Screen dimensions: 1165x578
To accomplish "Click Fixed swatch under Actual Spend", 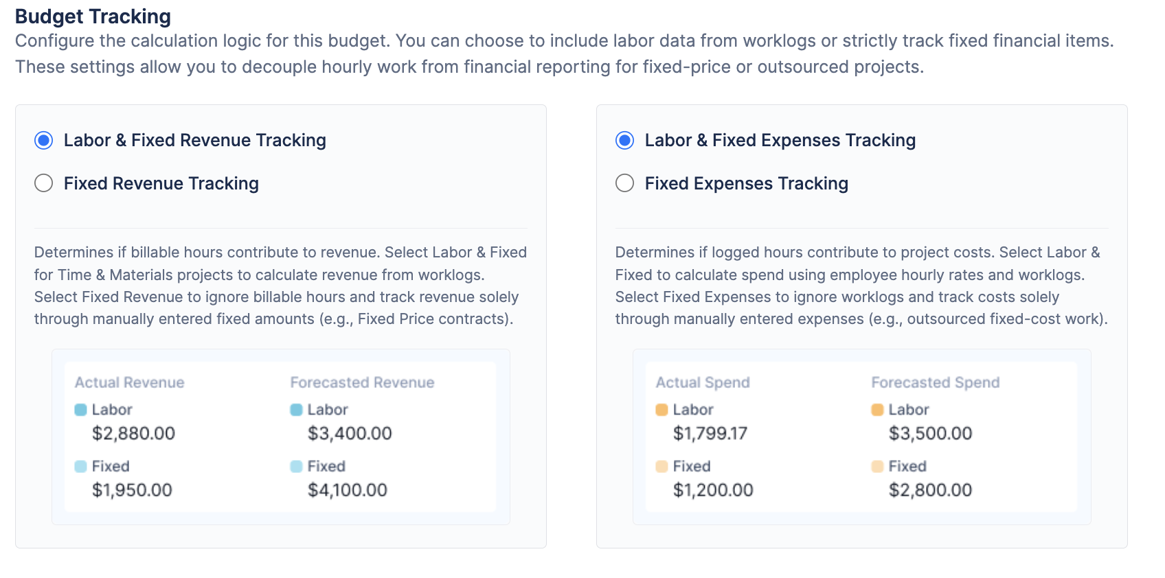I will tap(661, 467).
